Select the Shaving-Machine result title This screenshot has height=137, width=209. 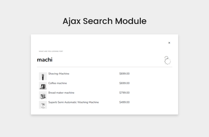[x=59, y=74]
